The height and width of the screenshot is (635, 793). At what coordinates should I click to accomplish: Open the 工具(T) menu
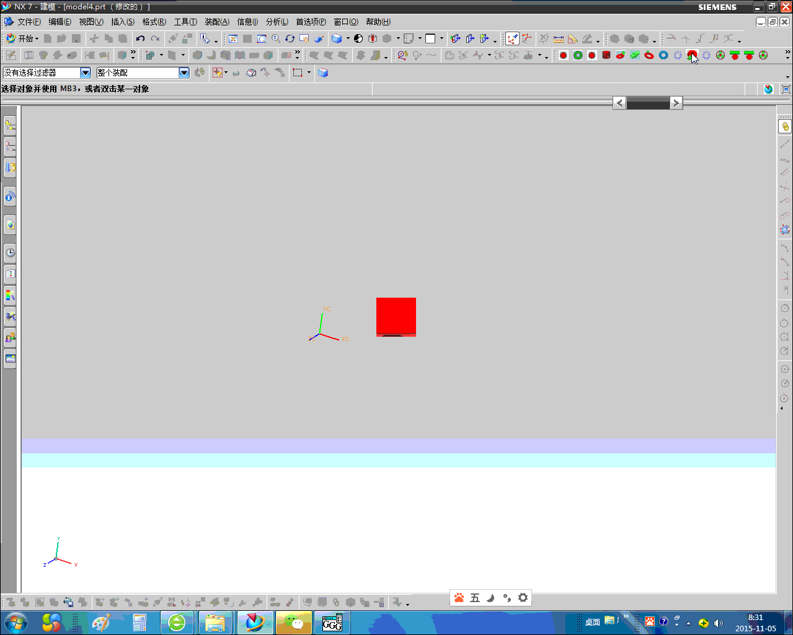[x=185, y=22]
